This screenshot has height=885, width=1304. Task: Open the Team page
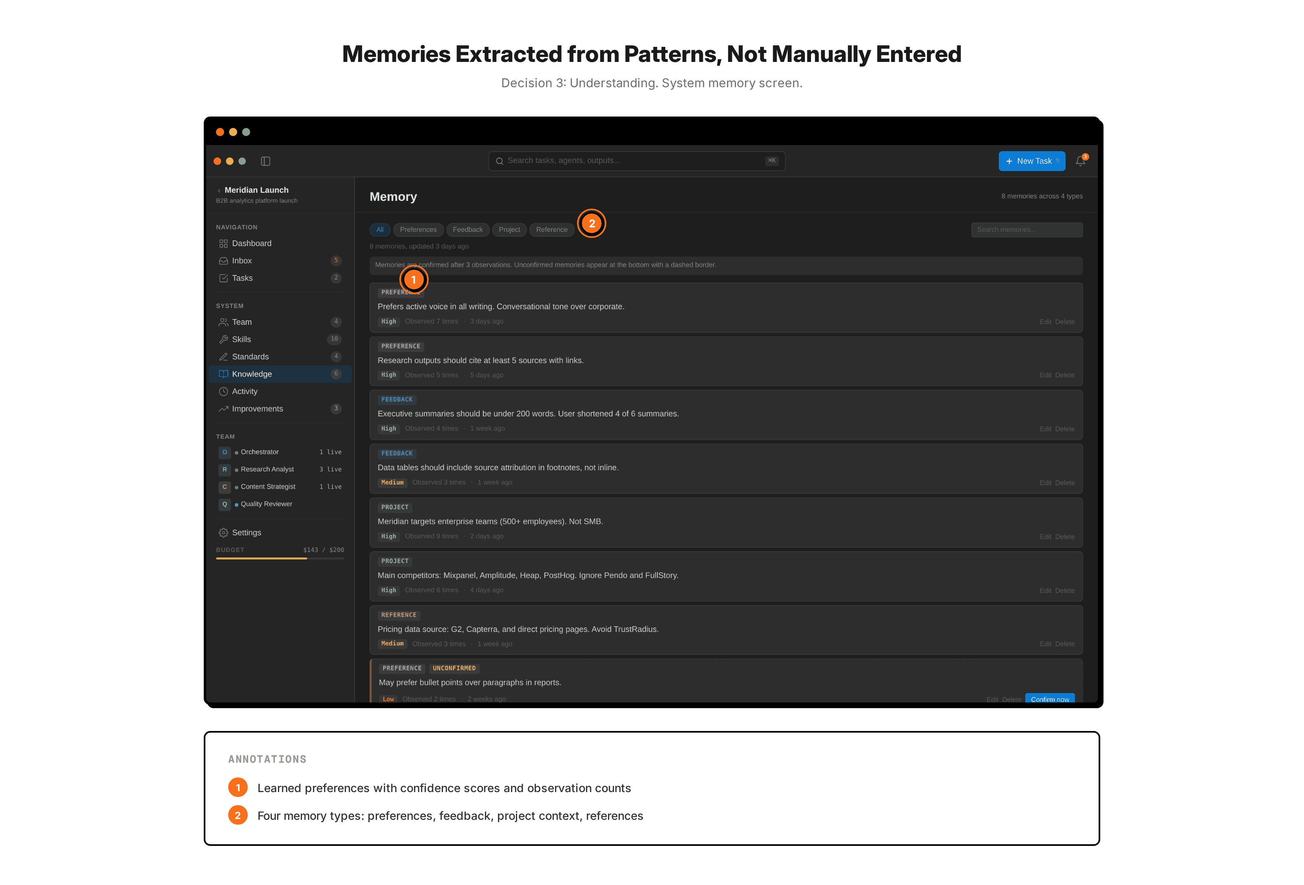(280, 322)
